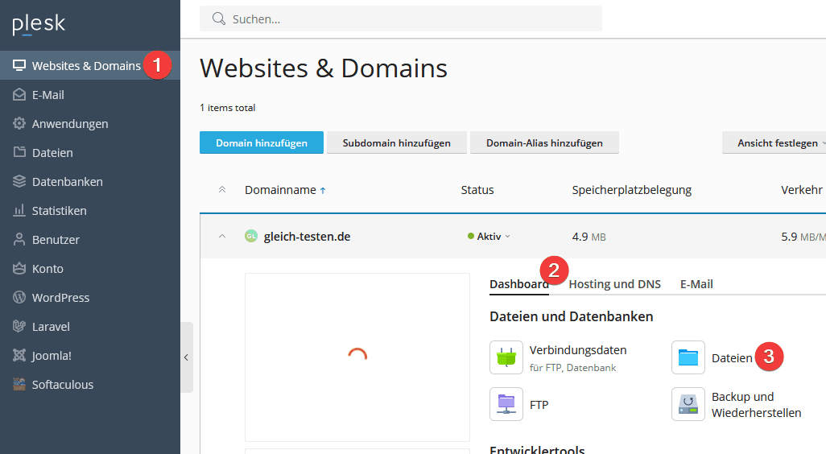The image size is (826, 454).
Task: Collapse the left sidebar panel
Action: point(186,357)
